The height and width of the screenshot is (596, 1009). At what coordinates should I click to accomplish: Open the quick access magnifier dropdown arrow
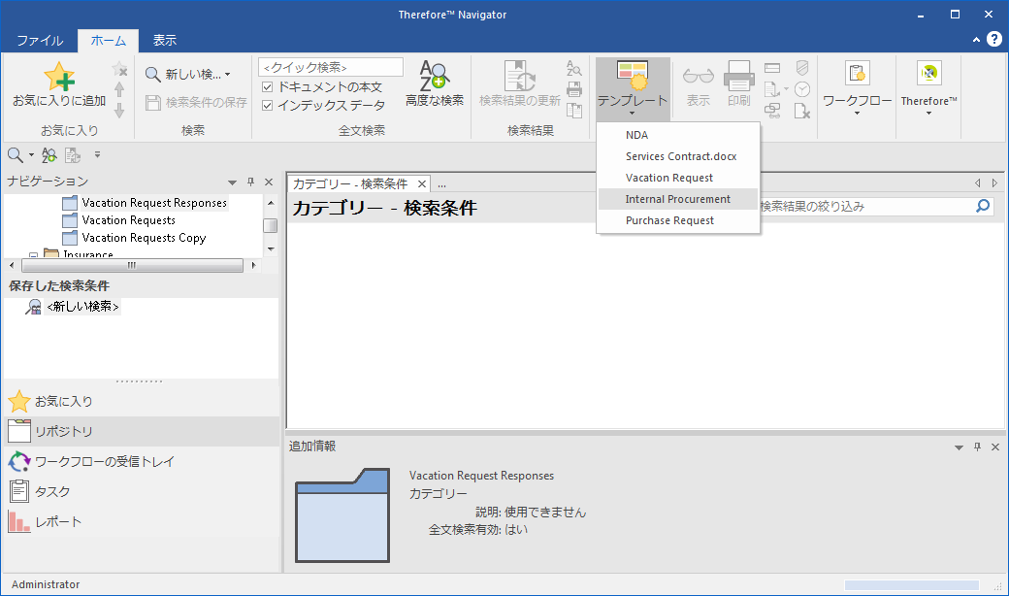(31, 155)
